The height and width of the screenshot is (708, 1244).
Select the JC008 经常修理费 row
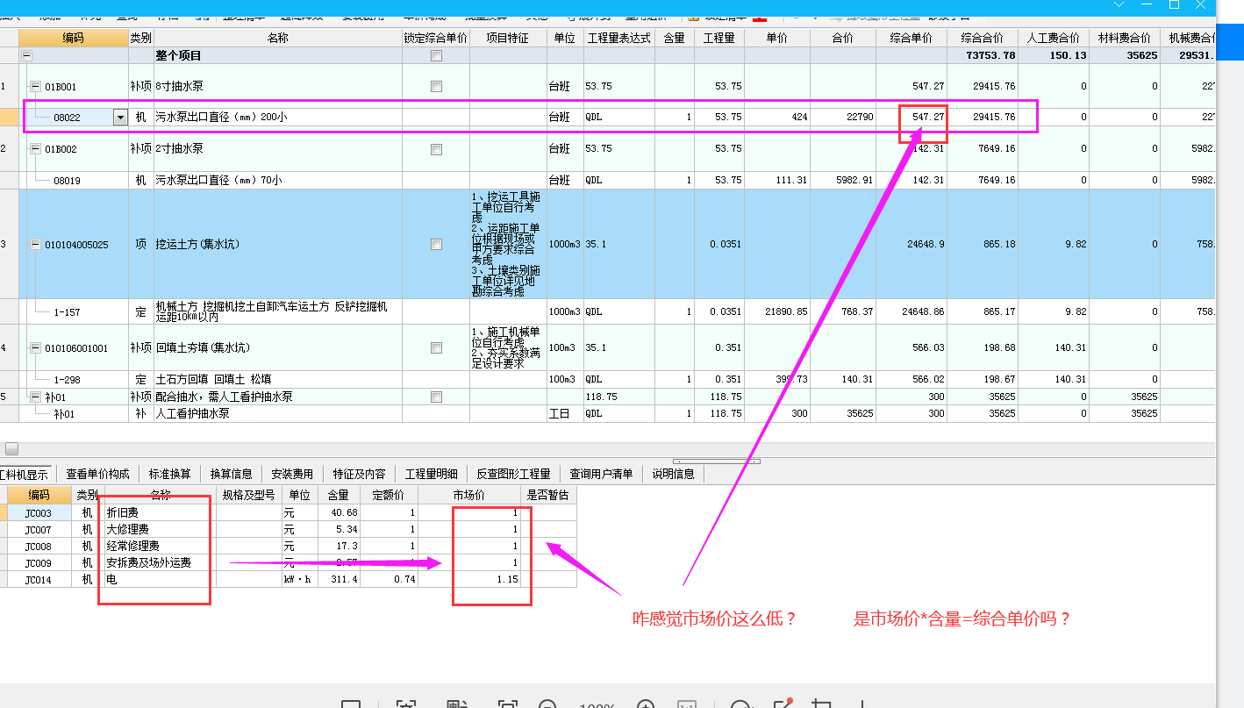pos(289,546)
